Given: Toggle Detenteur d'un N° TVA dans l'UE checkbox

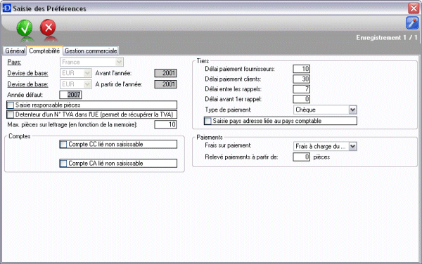Looking at the screenshot, I should pos(11,114).
